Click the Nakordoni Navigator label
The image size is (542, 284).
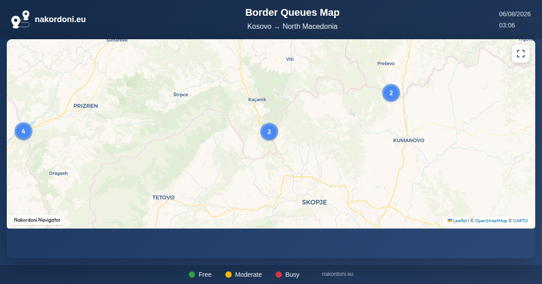coord(37,220)
